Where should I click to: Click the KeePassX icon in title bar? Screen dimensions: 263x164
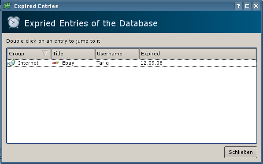coord(7,6)
